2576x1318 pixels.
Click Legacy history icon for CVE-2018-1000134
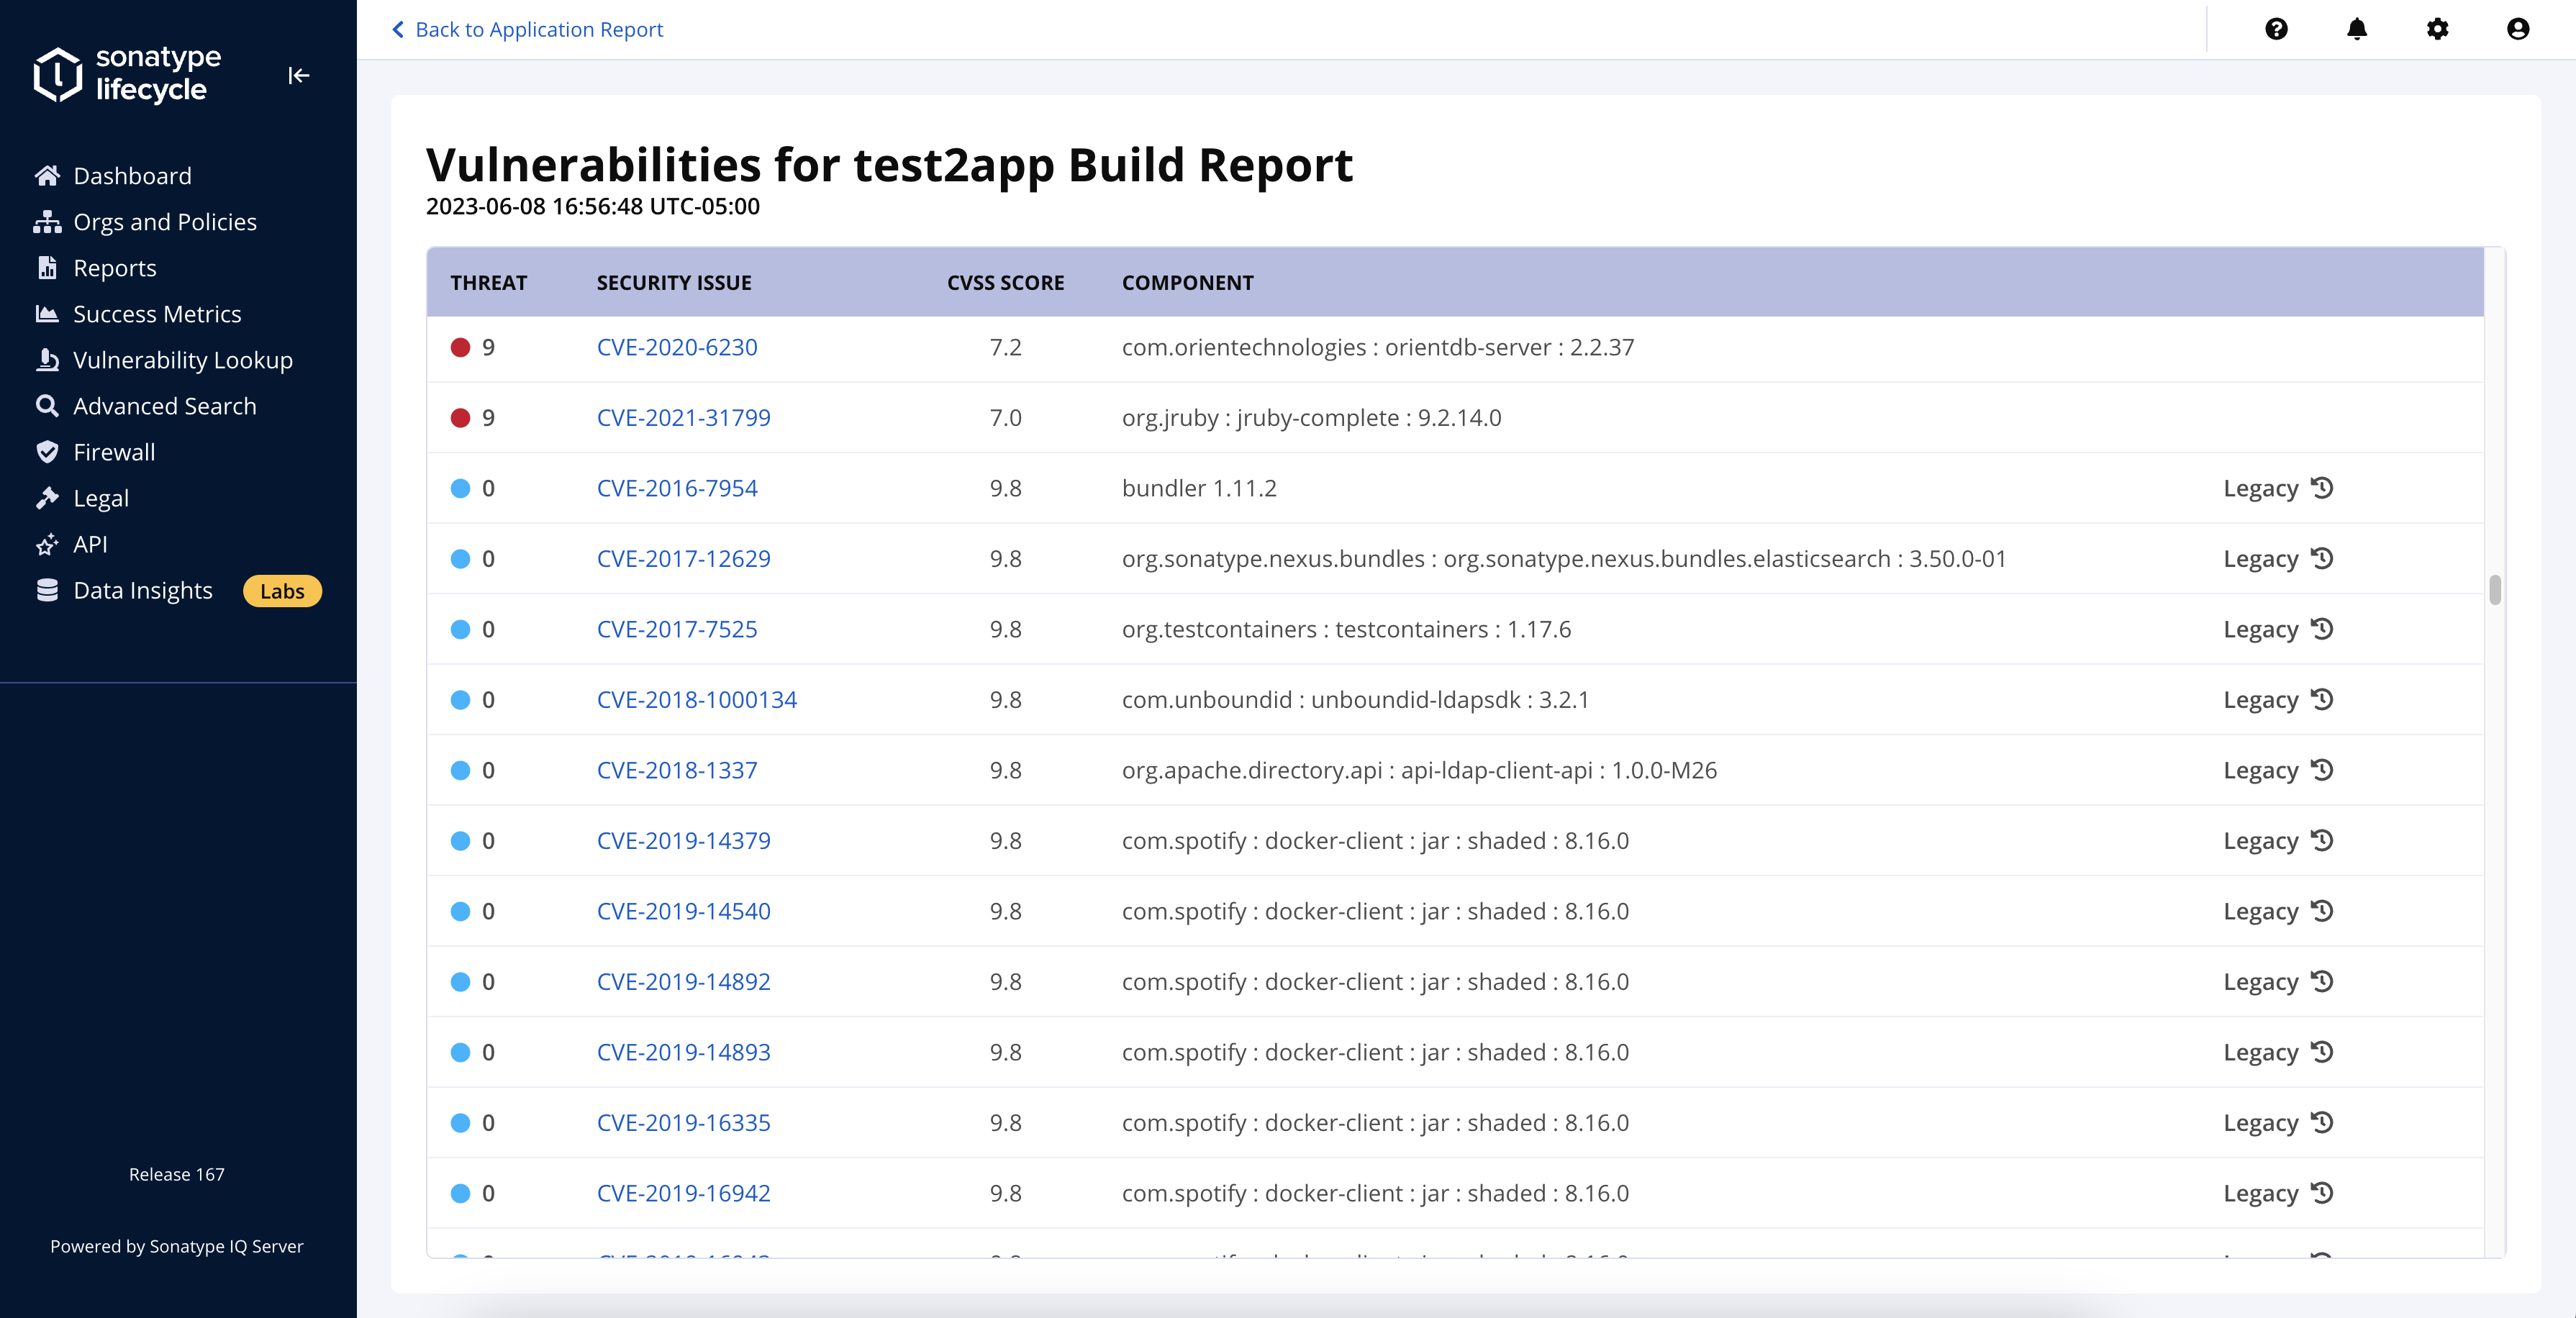[2322, 699]
